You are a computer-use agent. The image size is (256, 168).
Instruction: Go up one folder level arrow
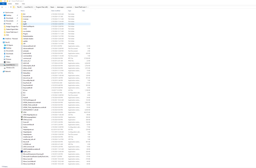pos(11,7)
